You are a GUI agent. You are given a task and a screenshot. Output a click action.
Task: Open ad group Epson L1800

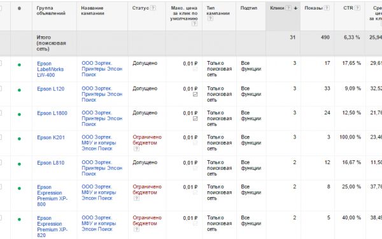click(52, 113)
